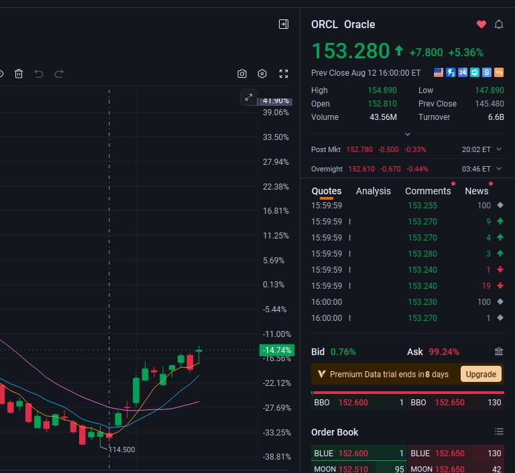The height and width of the screenshot is (473, 515).
Task: Click the Low value 147.890
Action: 490,90
